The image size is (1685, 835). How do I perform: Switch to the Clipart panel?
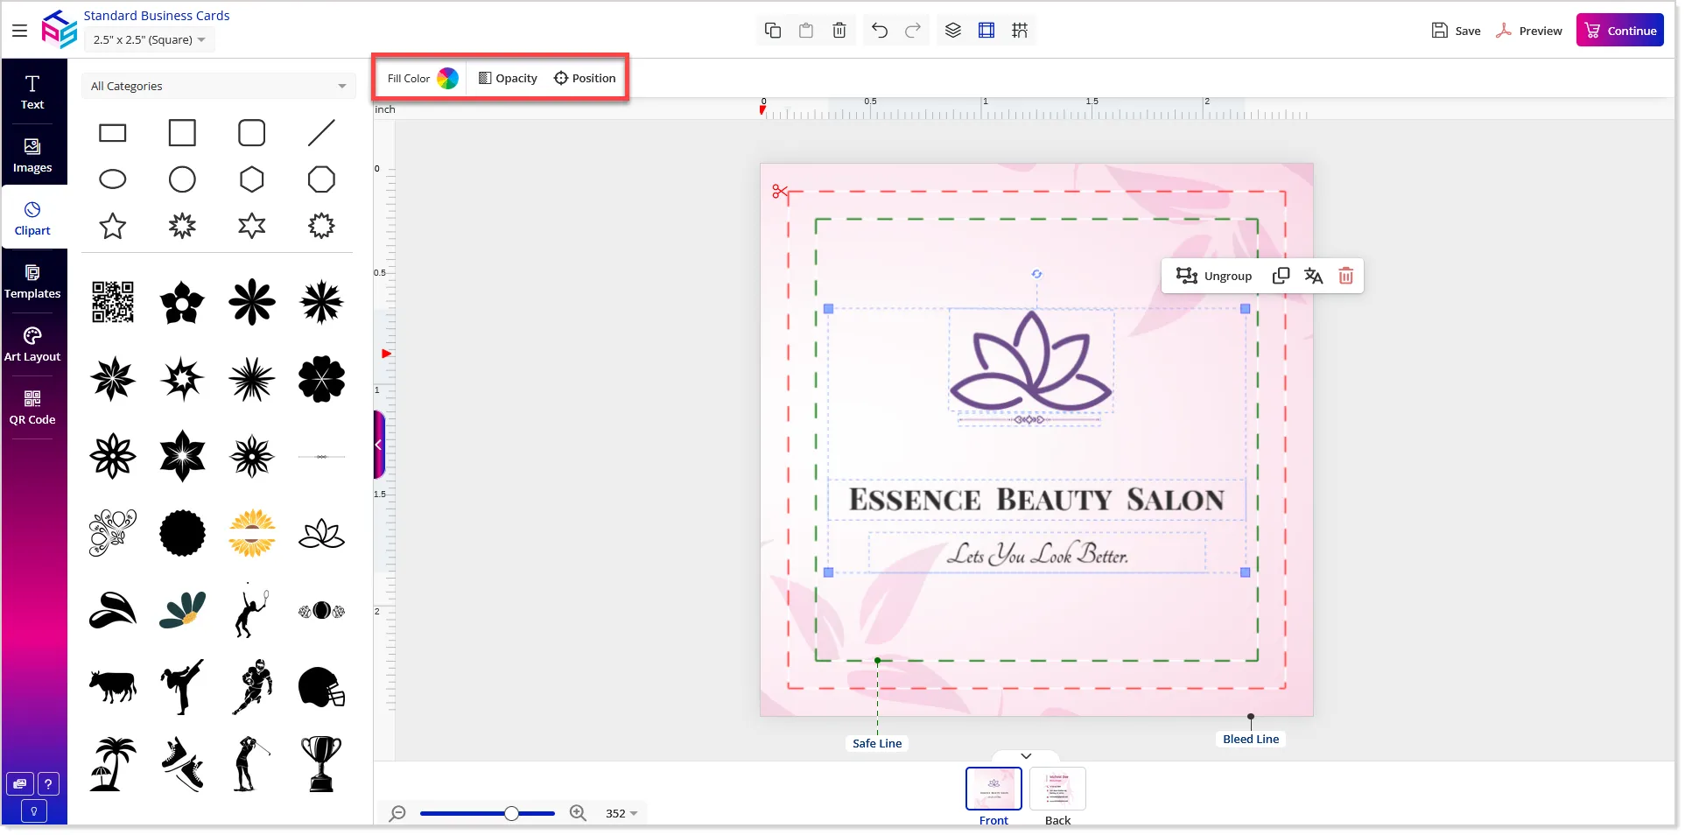click(x=32, y=218)
